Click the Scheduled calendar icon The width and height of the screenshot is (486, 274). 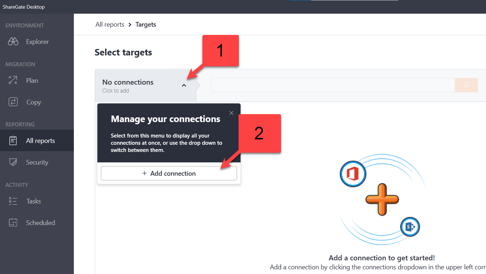click(x=13, y=223)
